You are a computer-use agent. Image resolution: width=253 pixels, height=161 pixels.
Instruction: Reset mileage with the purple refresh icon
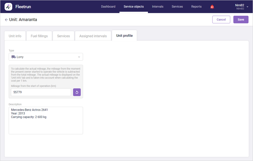click(77, 92)
